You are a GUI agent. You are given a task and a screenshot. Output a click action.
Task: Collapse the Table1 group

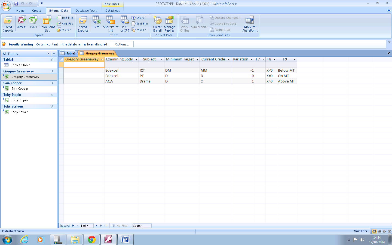click(52, 60)
